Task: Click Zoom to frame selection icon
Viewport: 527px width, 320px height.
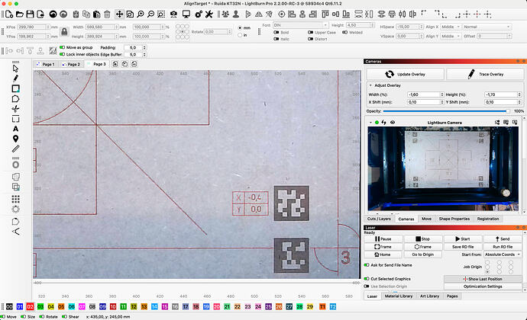Action: (161, 14)
